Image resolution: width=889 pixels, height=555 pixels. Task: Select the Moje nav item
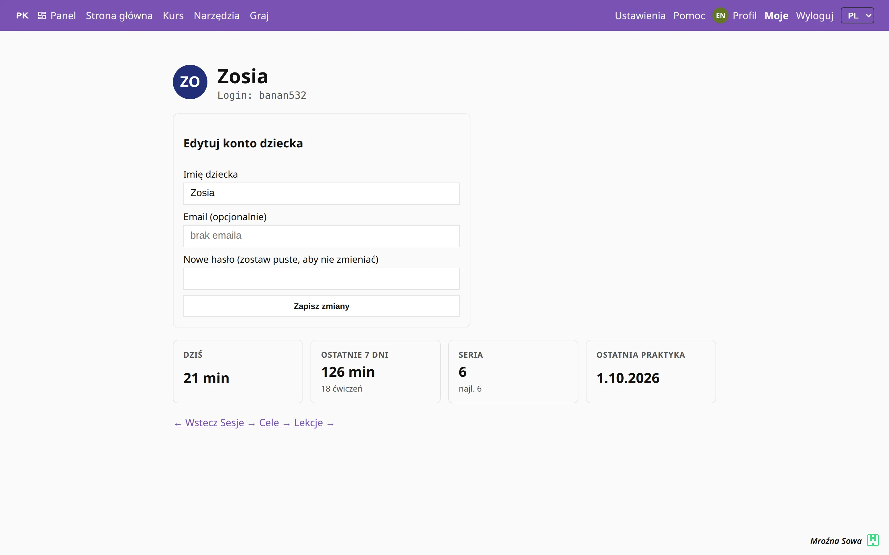click(776, 15)
